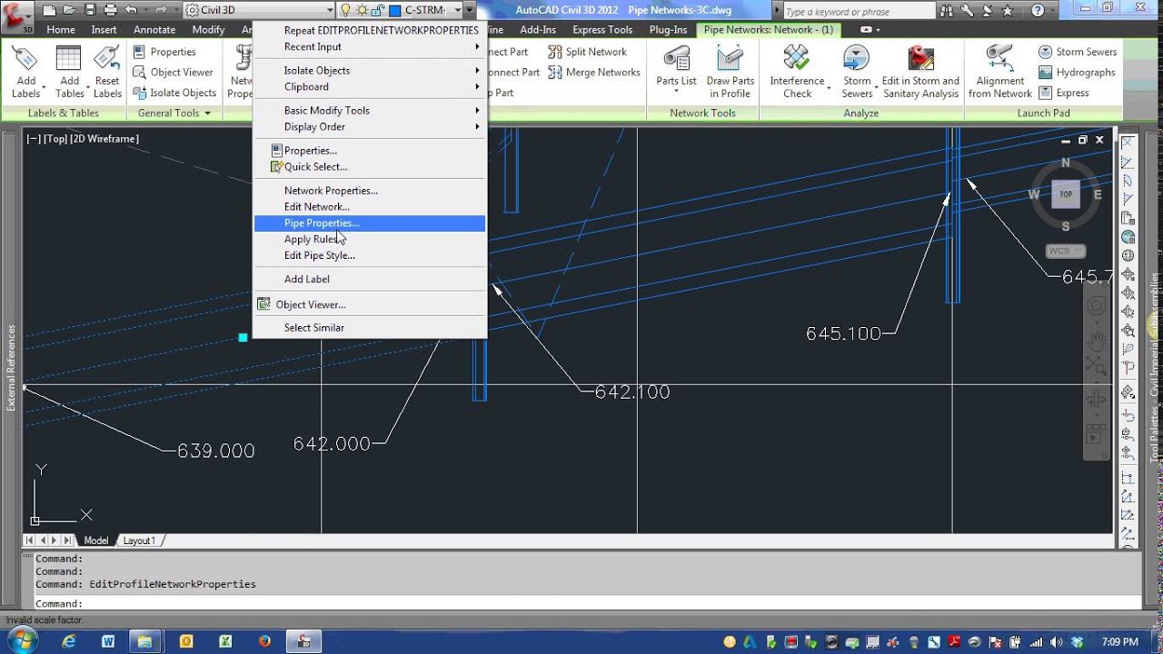This screenshot has width=1163, height=654.
Task: Launch Storm Sewers from Launch Pad
Action: (x=1078, y=52)
